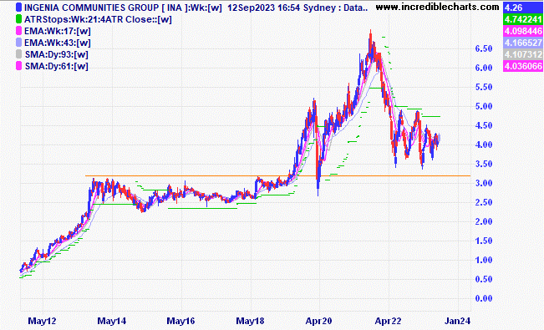This screenshot has height=330, width=544.
Task: Click the Jan24 date axis label
Action: [x=458, y=321]
